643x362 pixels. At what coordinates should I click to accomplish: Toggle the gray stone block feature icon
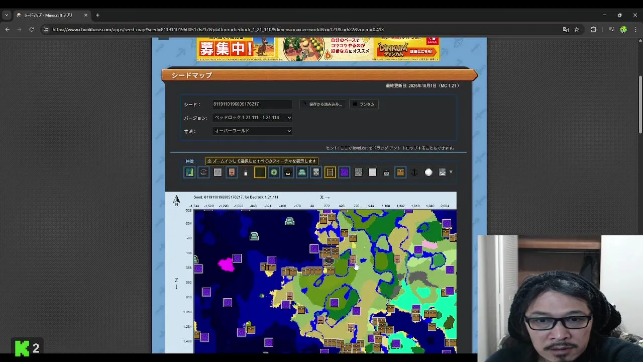(x=218, y=172)
